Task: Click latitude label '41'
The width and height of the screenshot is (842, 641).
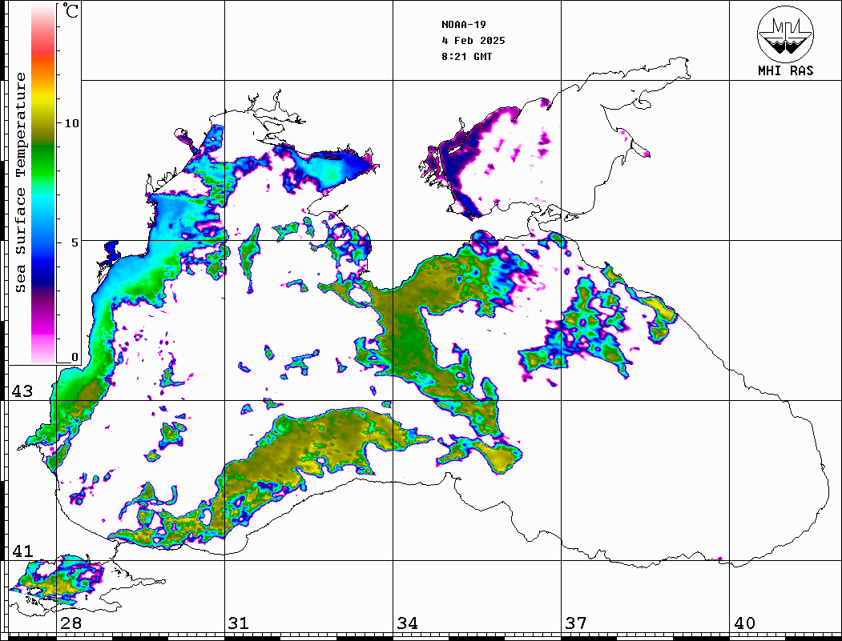Action: click(22, 551)
